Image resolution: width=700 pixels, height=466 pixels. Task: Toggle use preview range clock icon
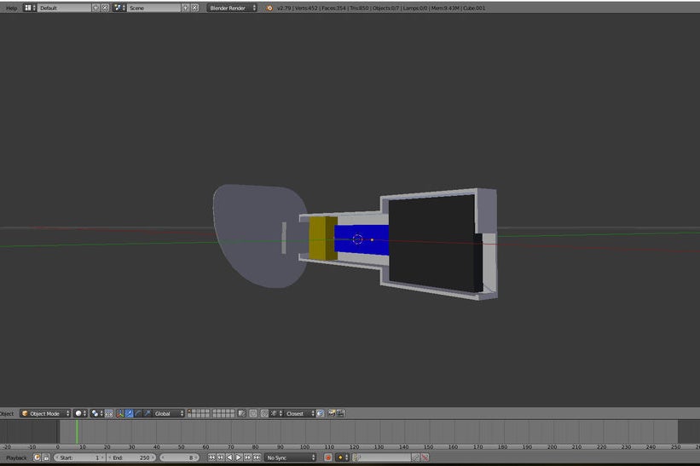[x=37, y=457]
